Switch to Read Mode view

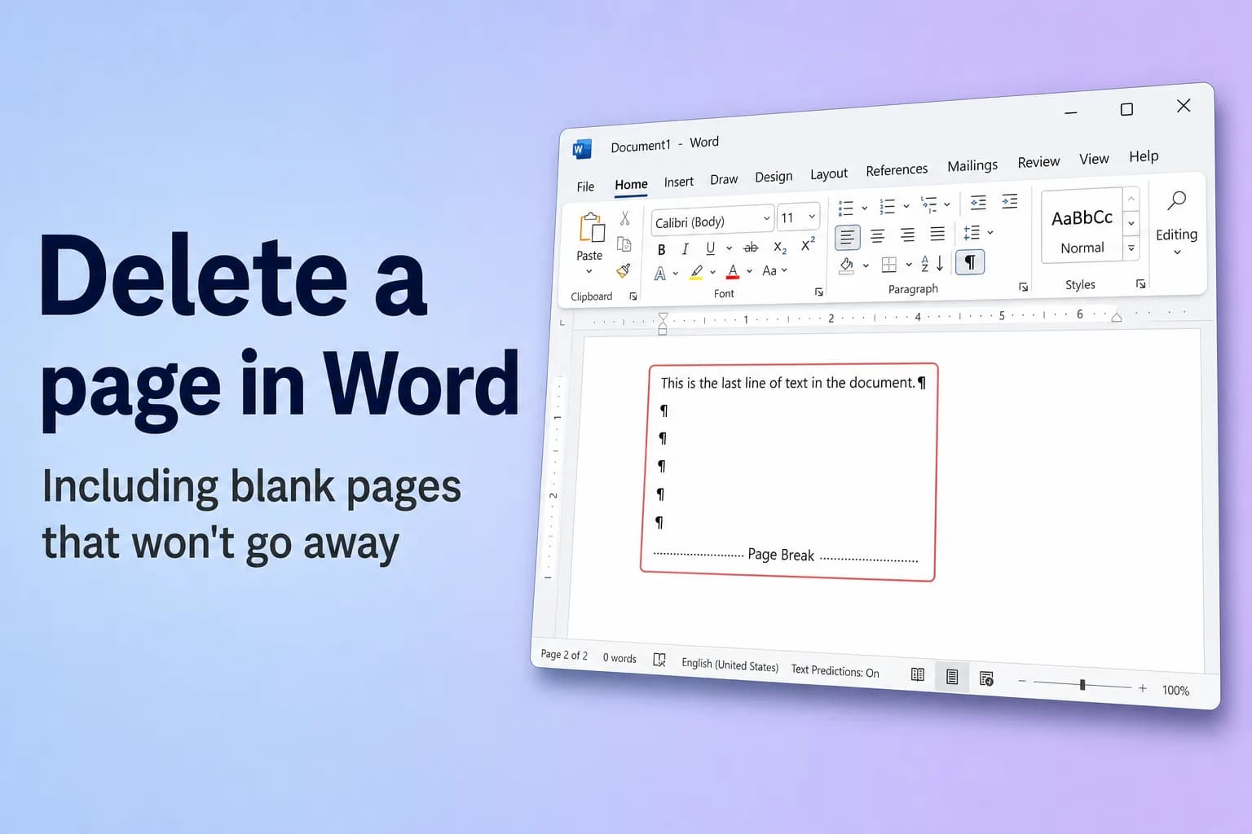point(918,674)
